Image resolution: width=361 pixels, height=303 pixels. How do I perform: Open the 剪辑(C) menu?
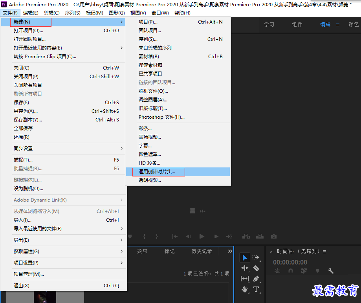[x=52, y=13]
